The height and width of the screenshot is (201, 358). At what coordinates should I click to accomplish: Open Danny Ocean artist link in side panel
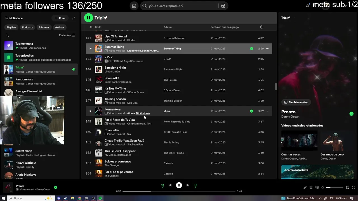point(290,117)
